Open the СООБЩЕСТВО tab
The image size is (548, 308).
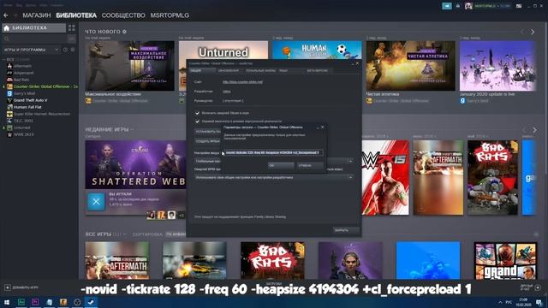coord(123,15)
